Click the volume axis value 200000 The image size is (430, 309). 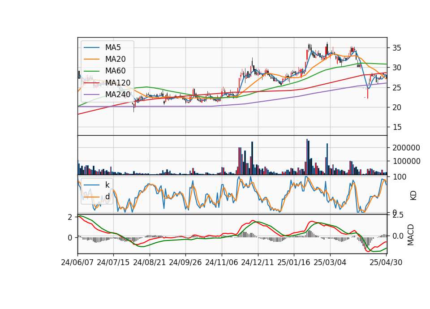tap(406, 148)
